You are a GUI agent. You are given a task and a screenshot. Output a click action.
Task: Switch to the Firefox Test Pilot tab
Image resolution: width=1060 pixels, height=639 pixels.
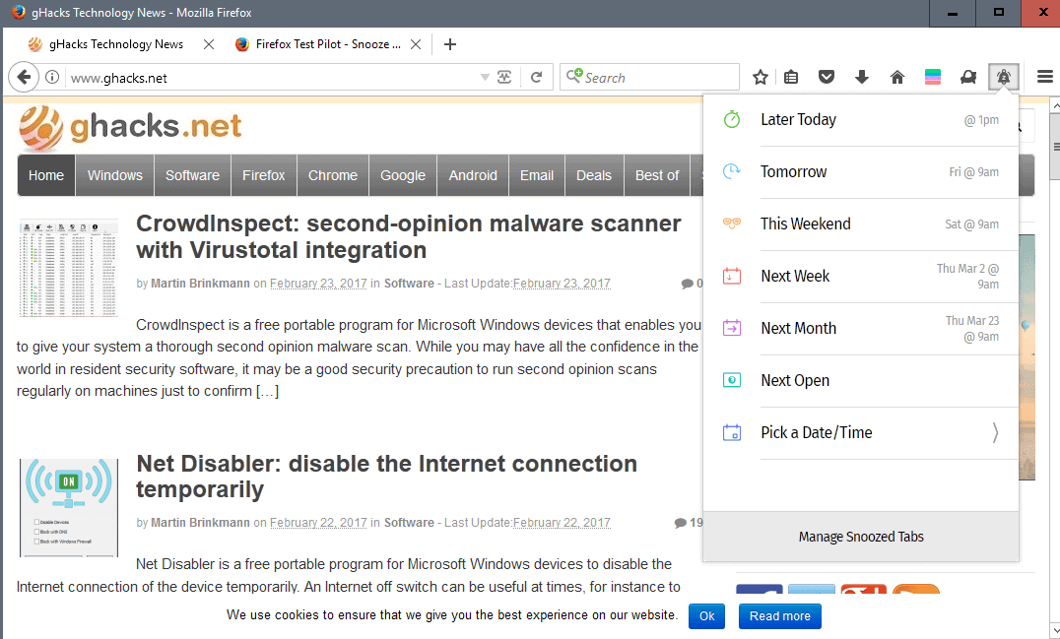[325, 43]
